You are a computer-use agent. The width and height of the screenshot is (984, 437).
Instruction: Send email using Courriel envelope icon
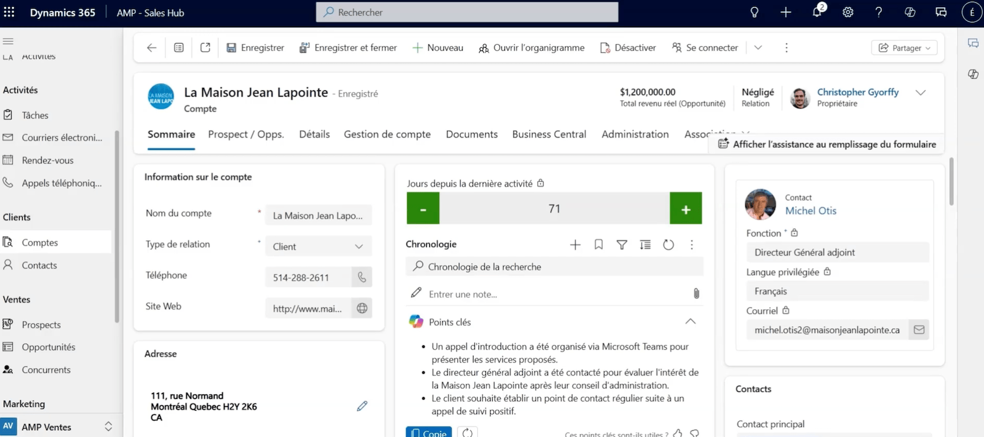point(919,330)
